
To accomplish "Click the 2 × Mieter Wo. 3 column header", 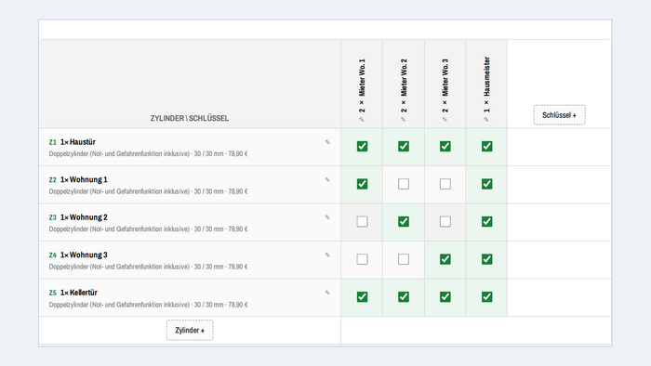I will click(445, 85).
